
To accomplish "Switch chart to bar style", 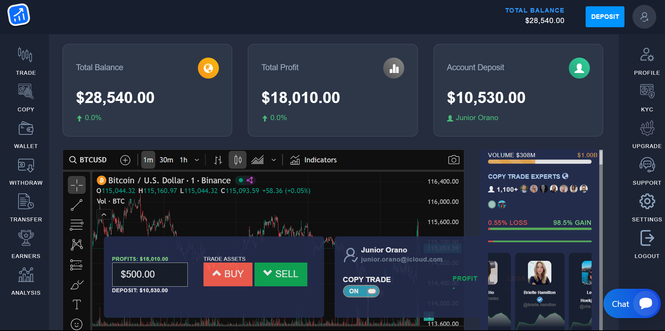I will [217, 160].
